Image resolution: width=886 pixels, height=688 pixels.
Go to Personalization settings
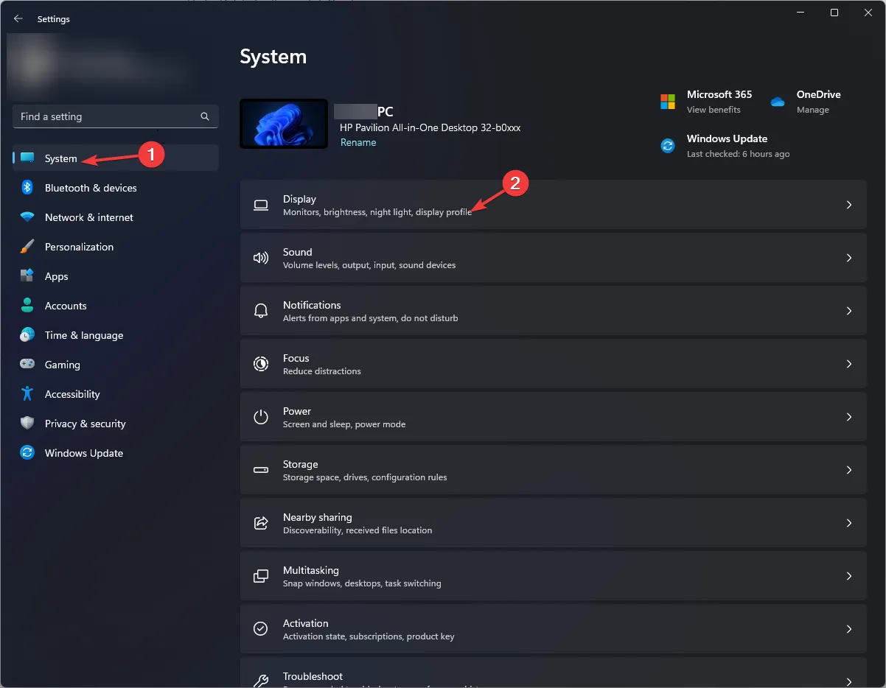[116, 247]
